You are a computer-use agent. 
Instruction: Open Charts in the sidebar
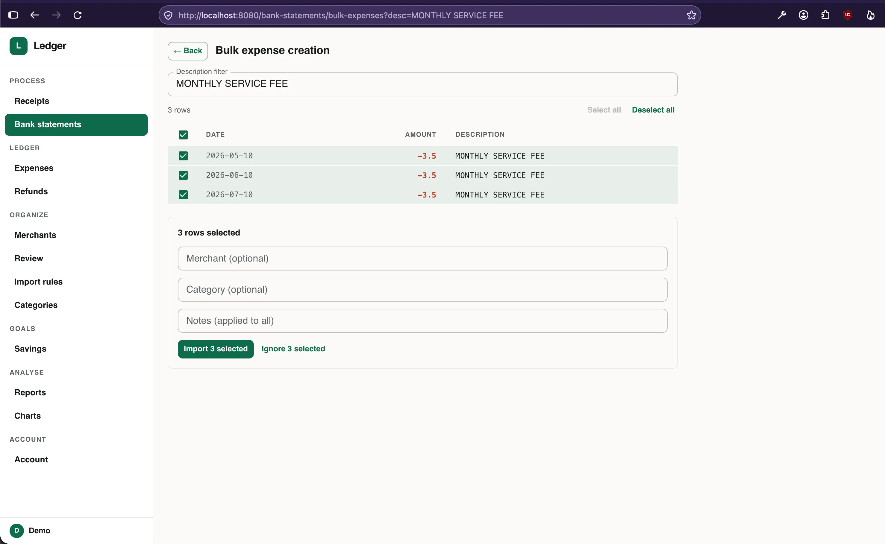click(x=76, y=416)
